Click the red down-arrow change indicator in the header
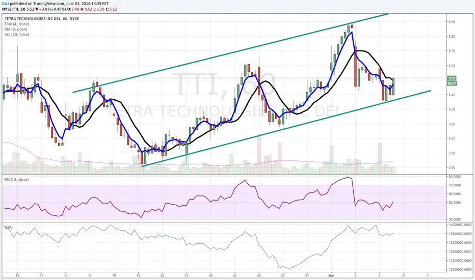Screen dimensions: 475x280 [37, 9]
